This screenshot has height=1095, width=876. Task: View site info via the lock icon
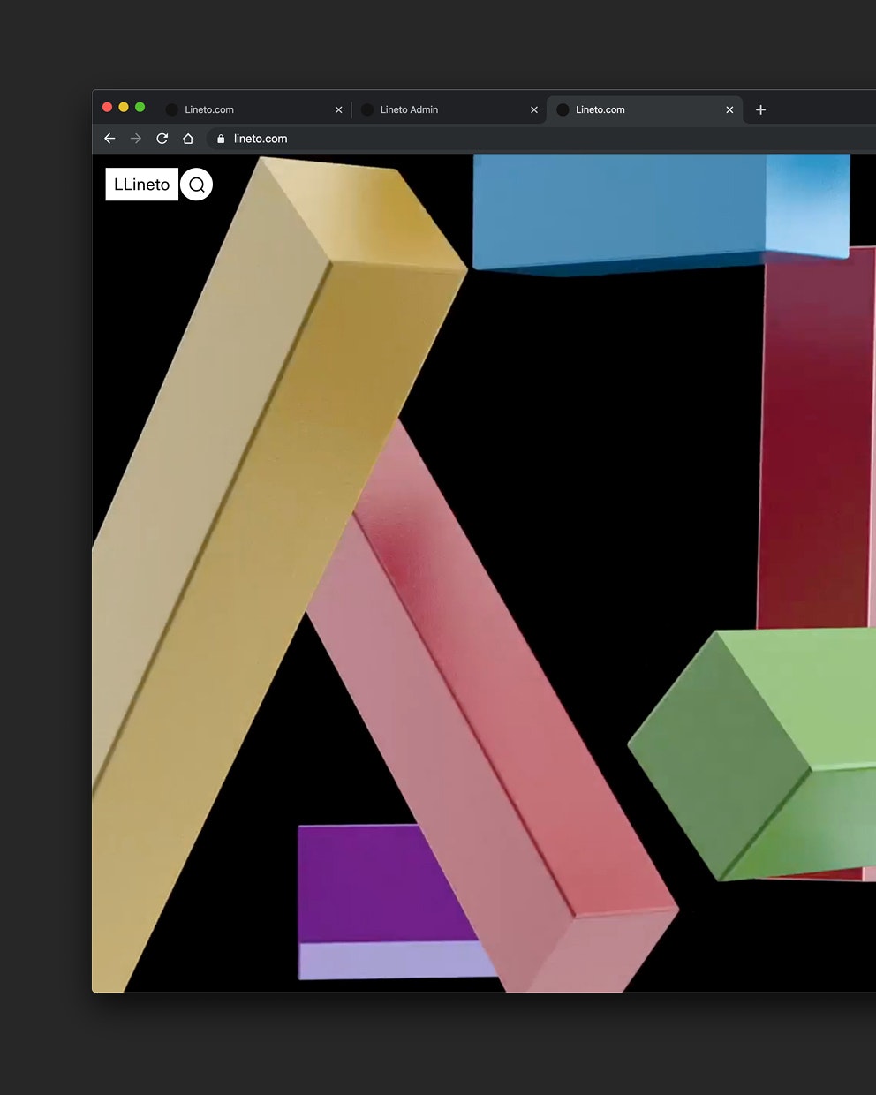(x=221, y=139)
